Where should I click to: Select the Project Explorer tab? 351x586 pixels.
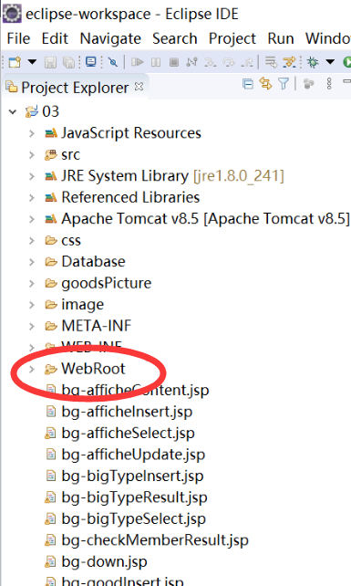(75, 88)
